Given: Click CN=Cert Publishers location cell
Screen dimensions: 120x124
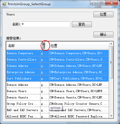Looking at the screenshot, I should pyautogui.click(x=79, y=78).
